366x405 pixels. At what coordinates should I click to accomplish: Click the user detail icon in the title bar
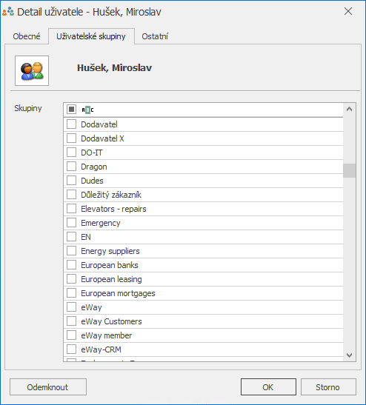[x=8, y=12]
